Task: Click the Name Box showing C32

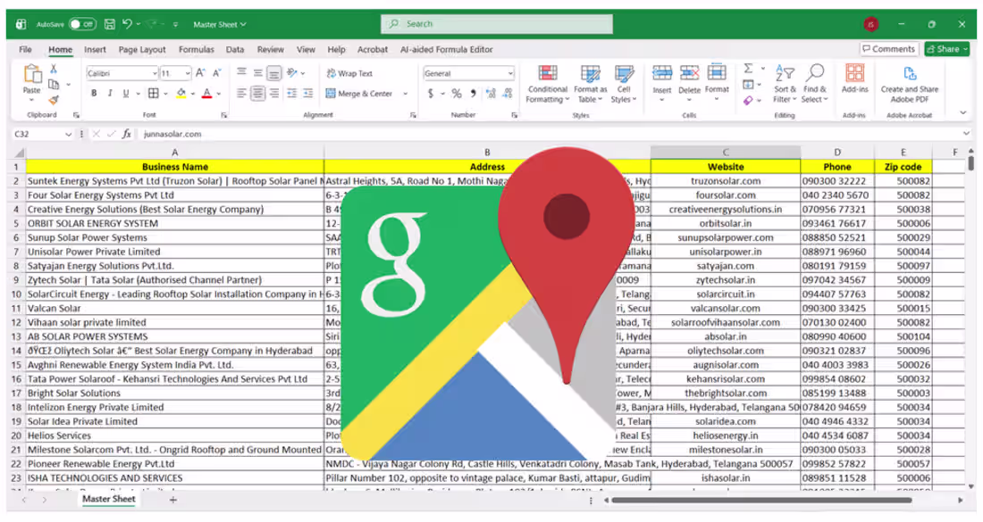Action: [x=41, y=134]
